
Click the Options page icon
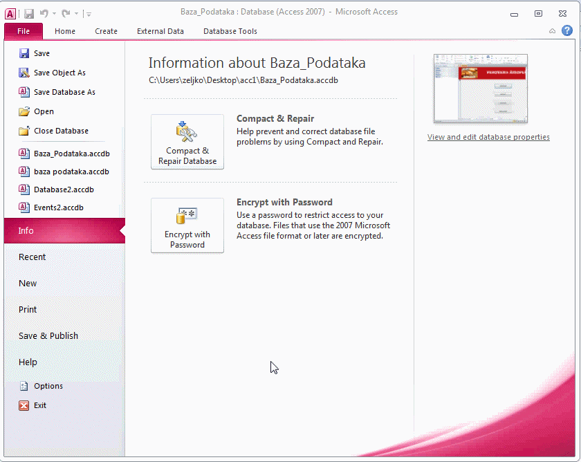point(24,386)
